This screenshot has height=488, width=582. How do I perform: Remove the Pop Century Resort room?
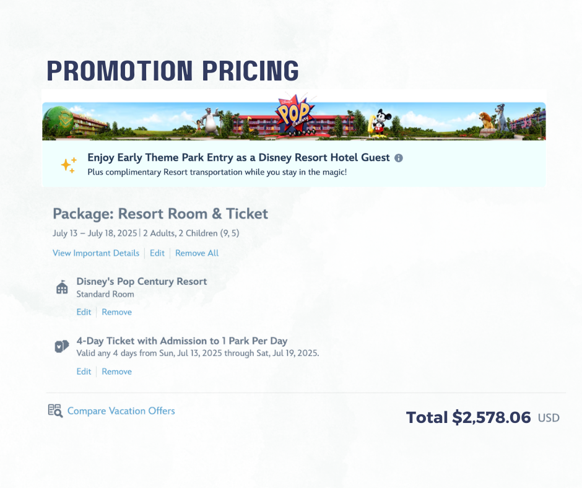(116, 312)
